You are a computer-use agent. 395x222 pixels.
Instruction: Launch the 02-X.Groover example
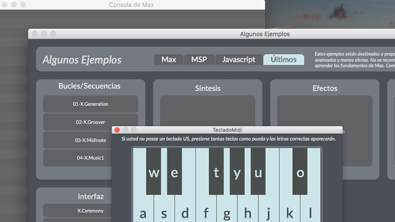pos(90,122)
